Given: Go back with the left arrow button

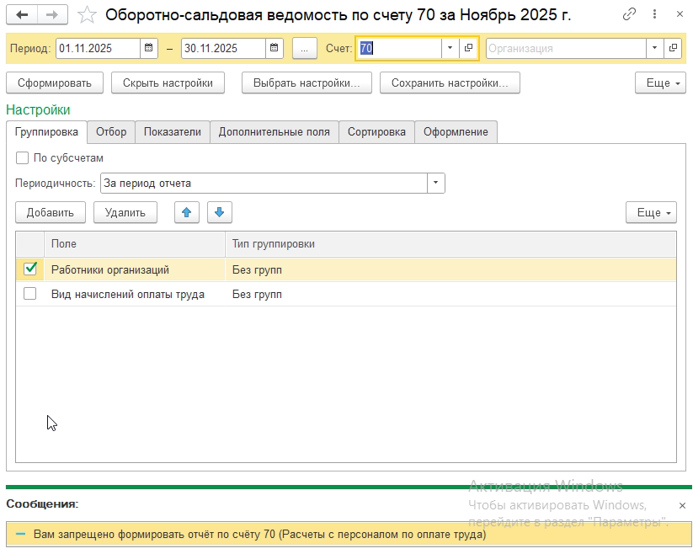Looking at the screenshot, I should (22, 14).
